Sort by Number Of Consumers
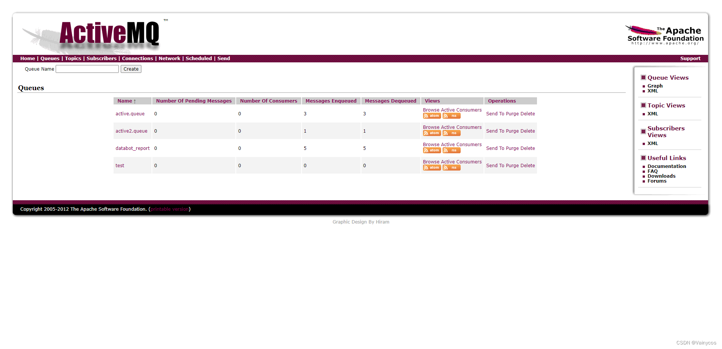The height and width of the screenshot is (349, 722). [x=268, y=101]
